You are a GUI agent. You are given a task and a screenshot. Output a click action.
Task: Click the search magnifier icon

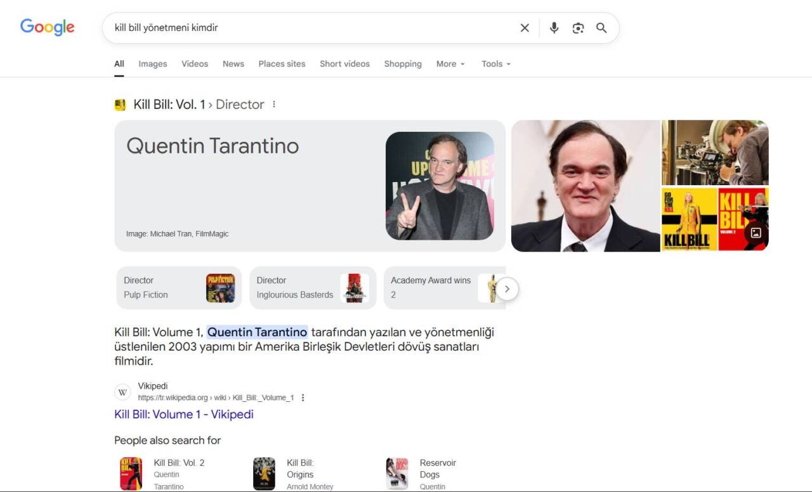click(601, 27)
